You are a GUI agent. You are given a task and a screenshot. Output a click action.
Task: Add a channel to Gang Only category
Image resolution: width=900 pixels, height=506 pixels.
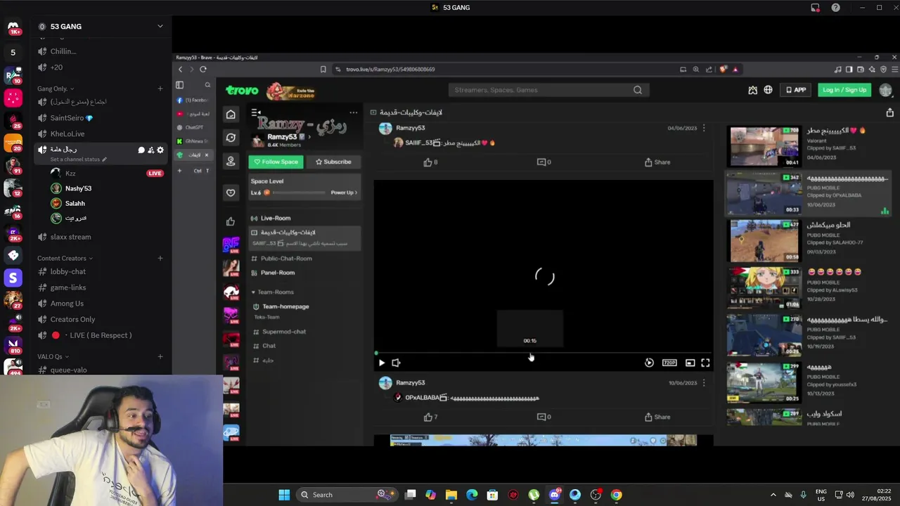point(160,89)
